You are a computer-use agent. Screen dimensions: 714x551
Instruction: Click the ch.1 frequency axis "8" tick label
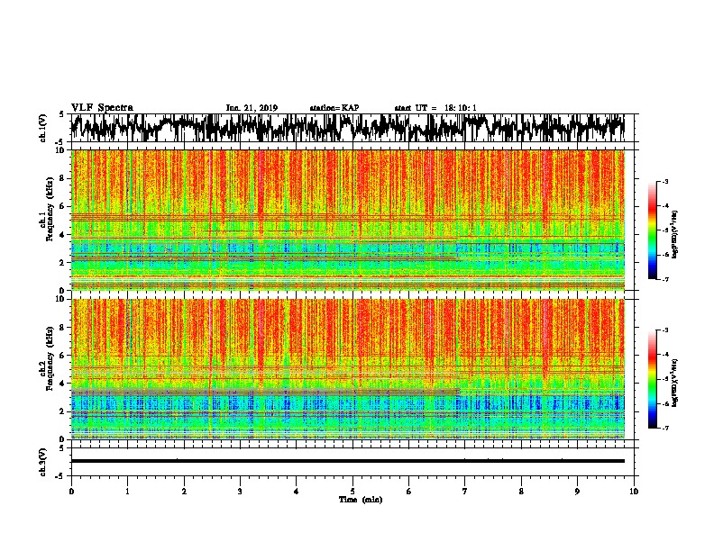(x=63, y=178)
